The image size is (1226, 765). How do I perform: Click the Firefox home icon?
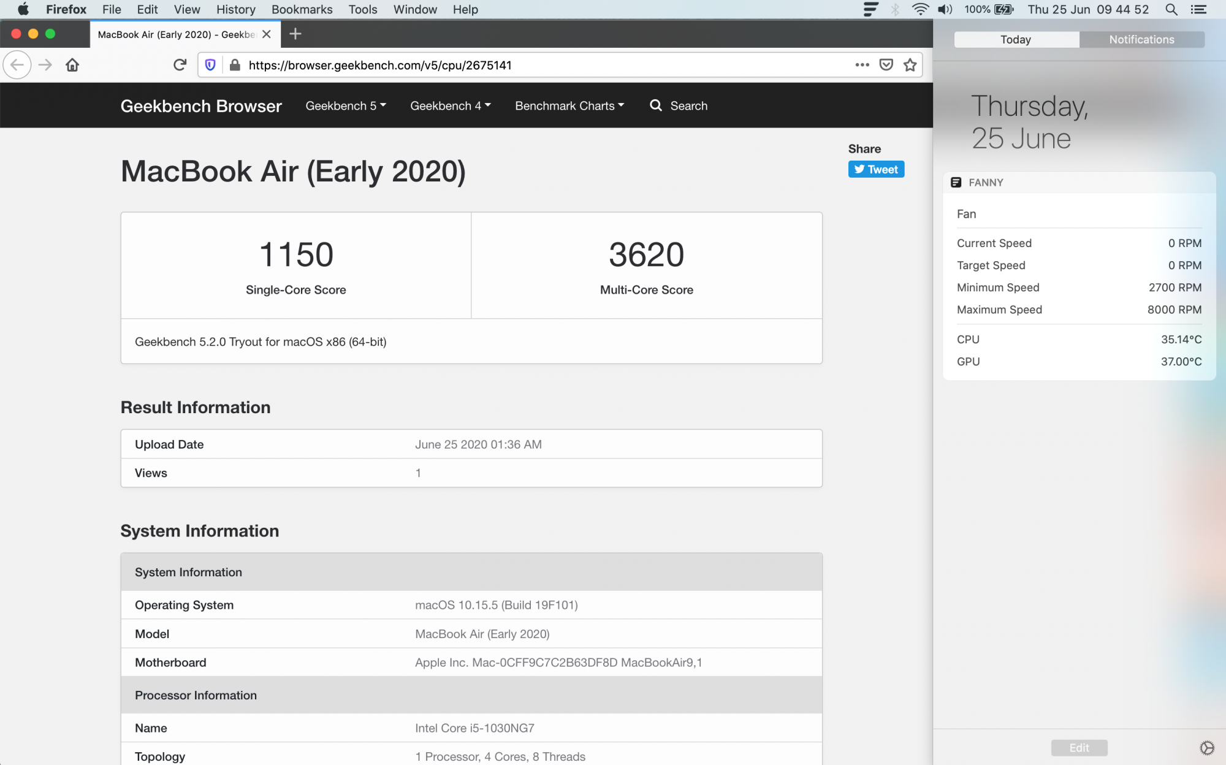[x=72, y=65]
